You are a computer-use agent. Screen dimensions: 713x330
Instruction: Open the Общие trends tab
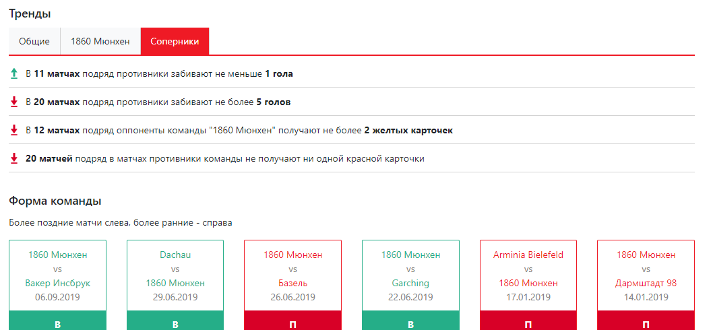tap(34, 41)
